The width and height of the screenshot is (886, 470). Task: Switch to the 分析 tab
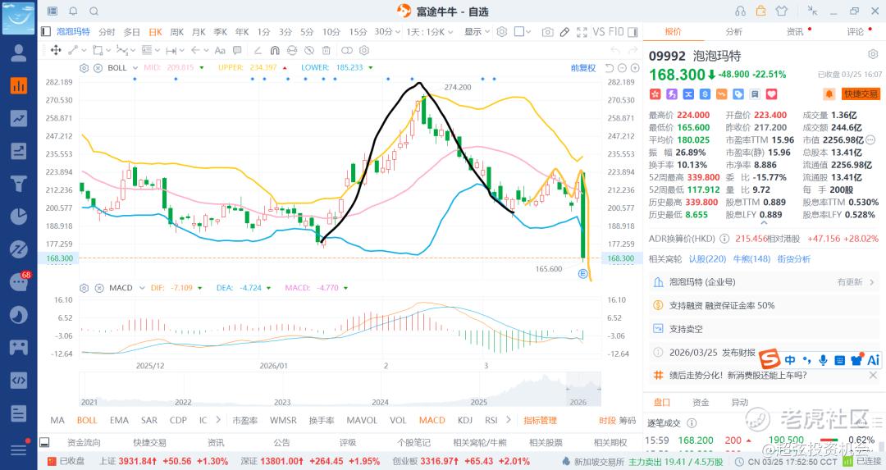tap(733, 32)
